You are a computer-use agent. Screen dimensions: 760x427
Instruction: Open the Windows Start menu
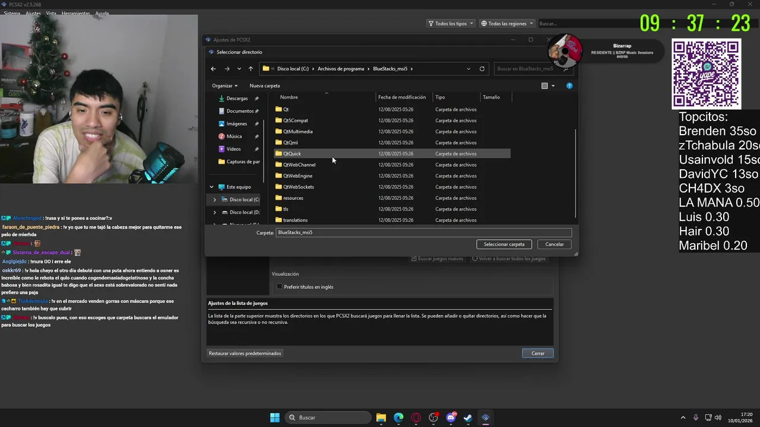pyautogui.click(x=275, y=418)
